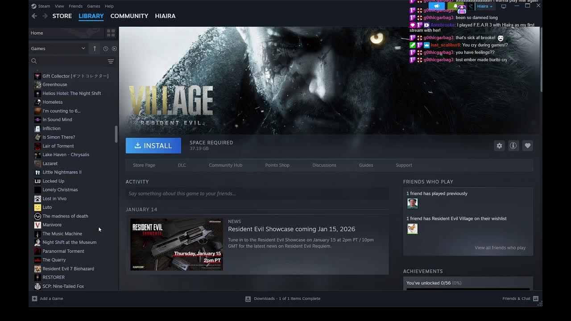This screenshot has height=321, width=571.
Task: Switch library to grid view icon
Action: (111, 33)
